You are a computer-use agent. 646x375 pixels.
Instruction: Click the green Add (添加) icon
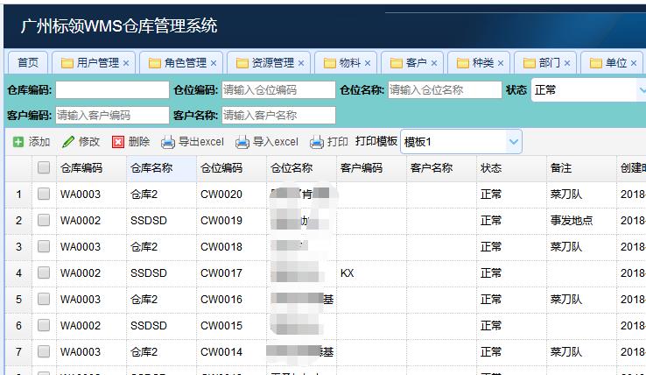pos(18,142)
